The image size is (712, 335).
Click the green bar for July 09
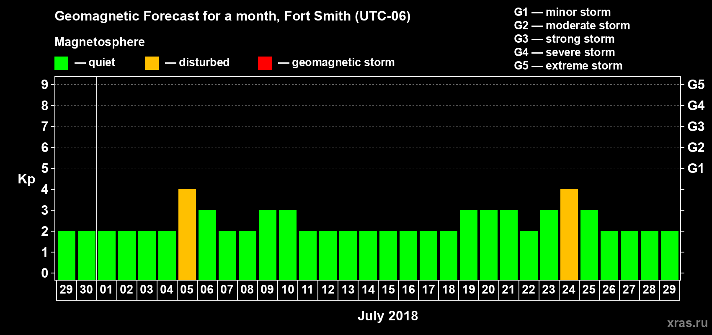pos(268,245)
